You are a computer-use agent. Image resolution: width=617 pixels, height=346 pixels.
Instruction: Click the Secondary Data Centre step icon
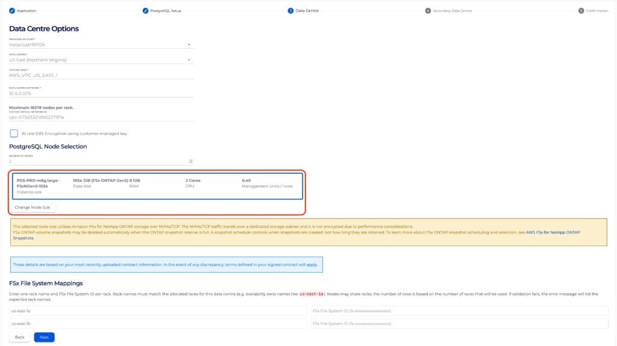click(428, 11)
